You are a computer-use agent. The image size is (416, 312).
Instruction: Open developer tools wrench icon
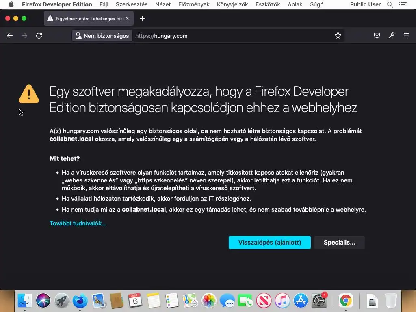point(392,35)
